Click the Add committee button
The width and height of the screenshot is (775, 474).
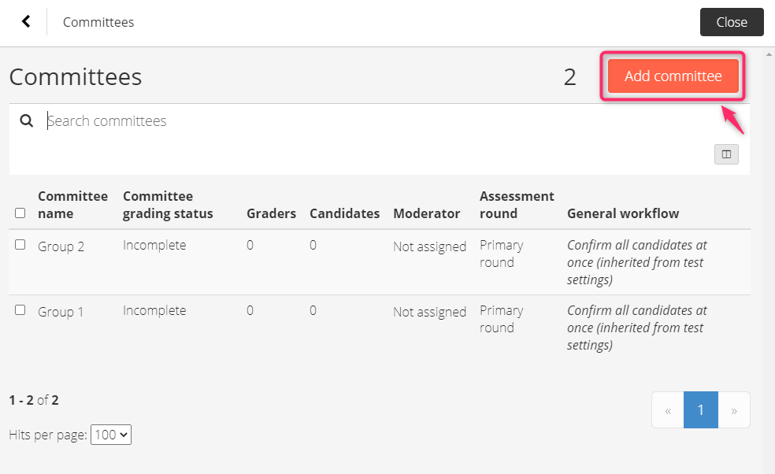point(673,76)
